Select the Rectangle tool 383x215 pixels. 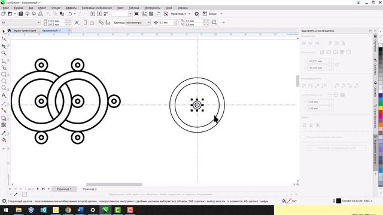(4, 74)
